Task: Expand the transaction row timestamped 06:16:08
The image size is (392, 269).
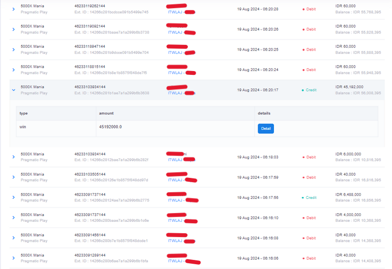Action: [x=13, y=238]
